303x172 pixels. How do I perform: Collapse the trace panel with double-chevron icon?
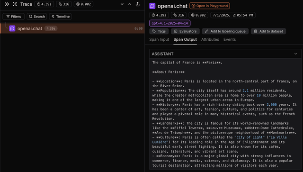tap(7, 4)
